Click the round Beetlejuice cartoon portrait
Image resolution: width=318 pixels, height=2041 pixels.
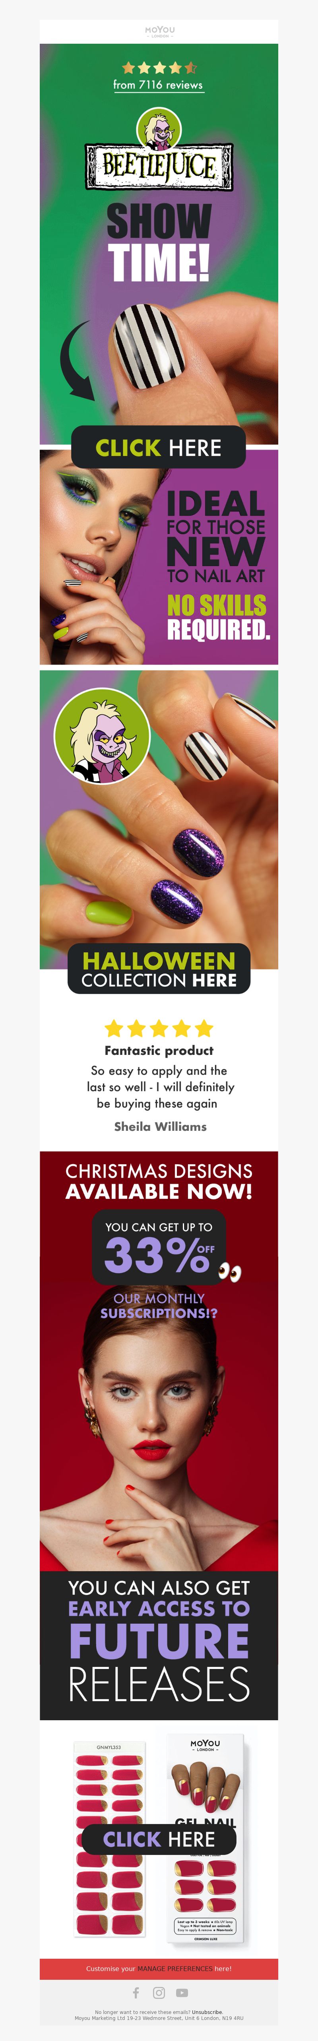pos(101,735)
